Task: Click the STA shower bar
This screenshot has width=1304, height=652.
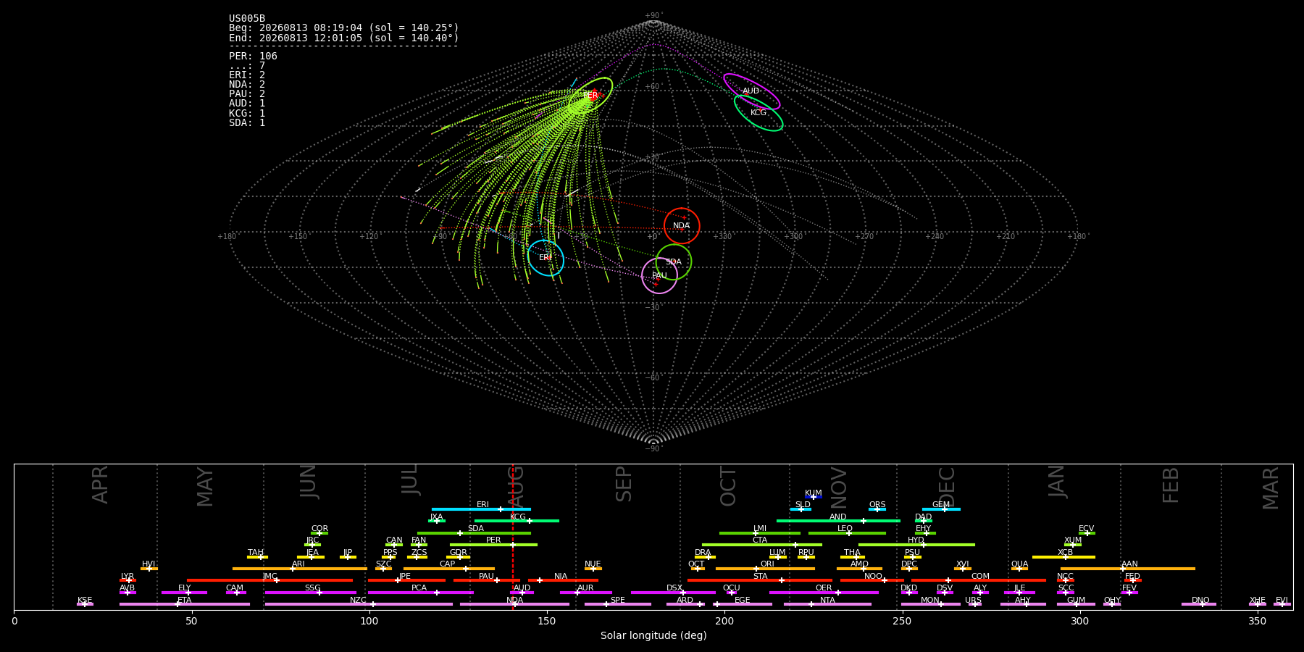Action: [x=760, y=580]
